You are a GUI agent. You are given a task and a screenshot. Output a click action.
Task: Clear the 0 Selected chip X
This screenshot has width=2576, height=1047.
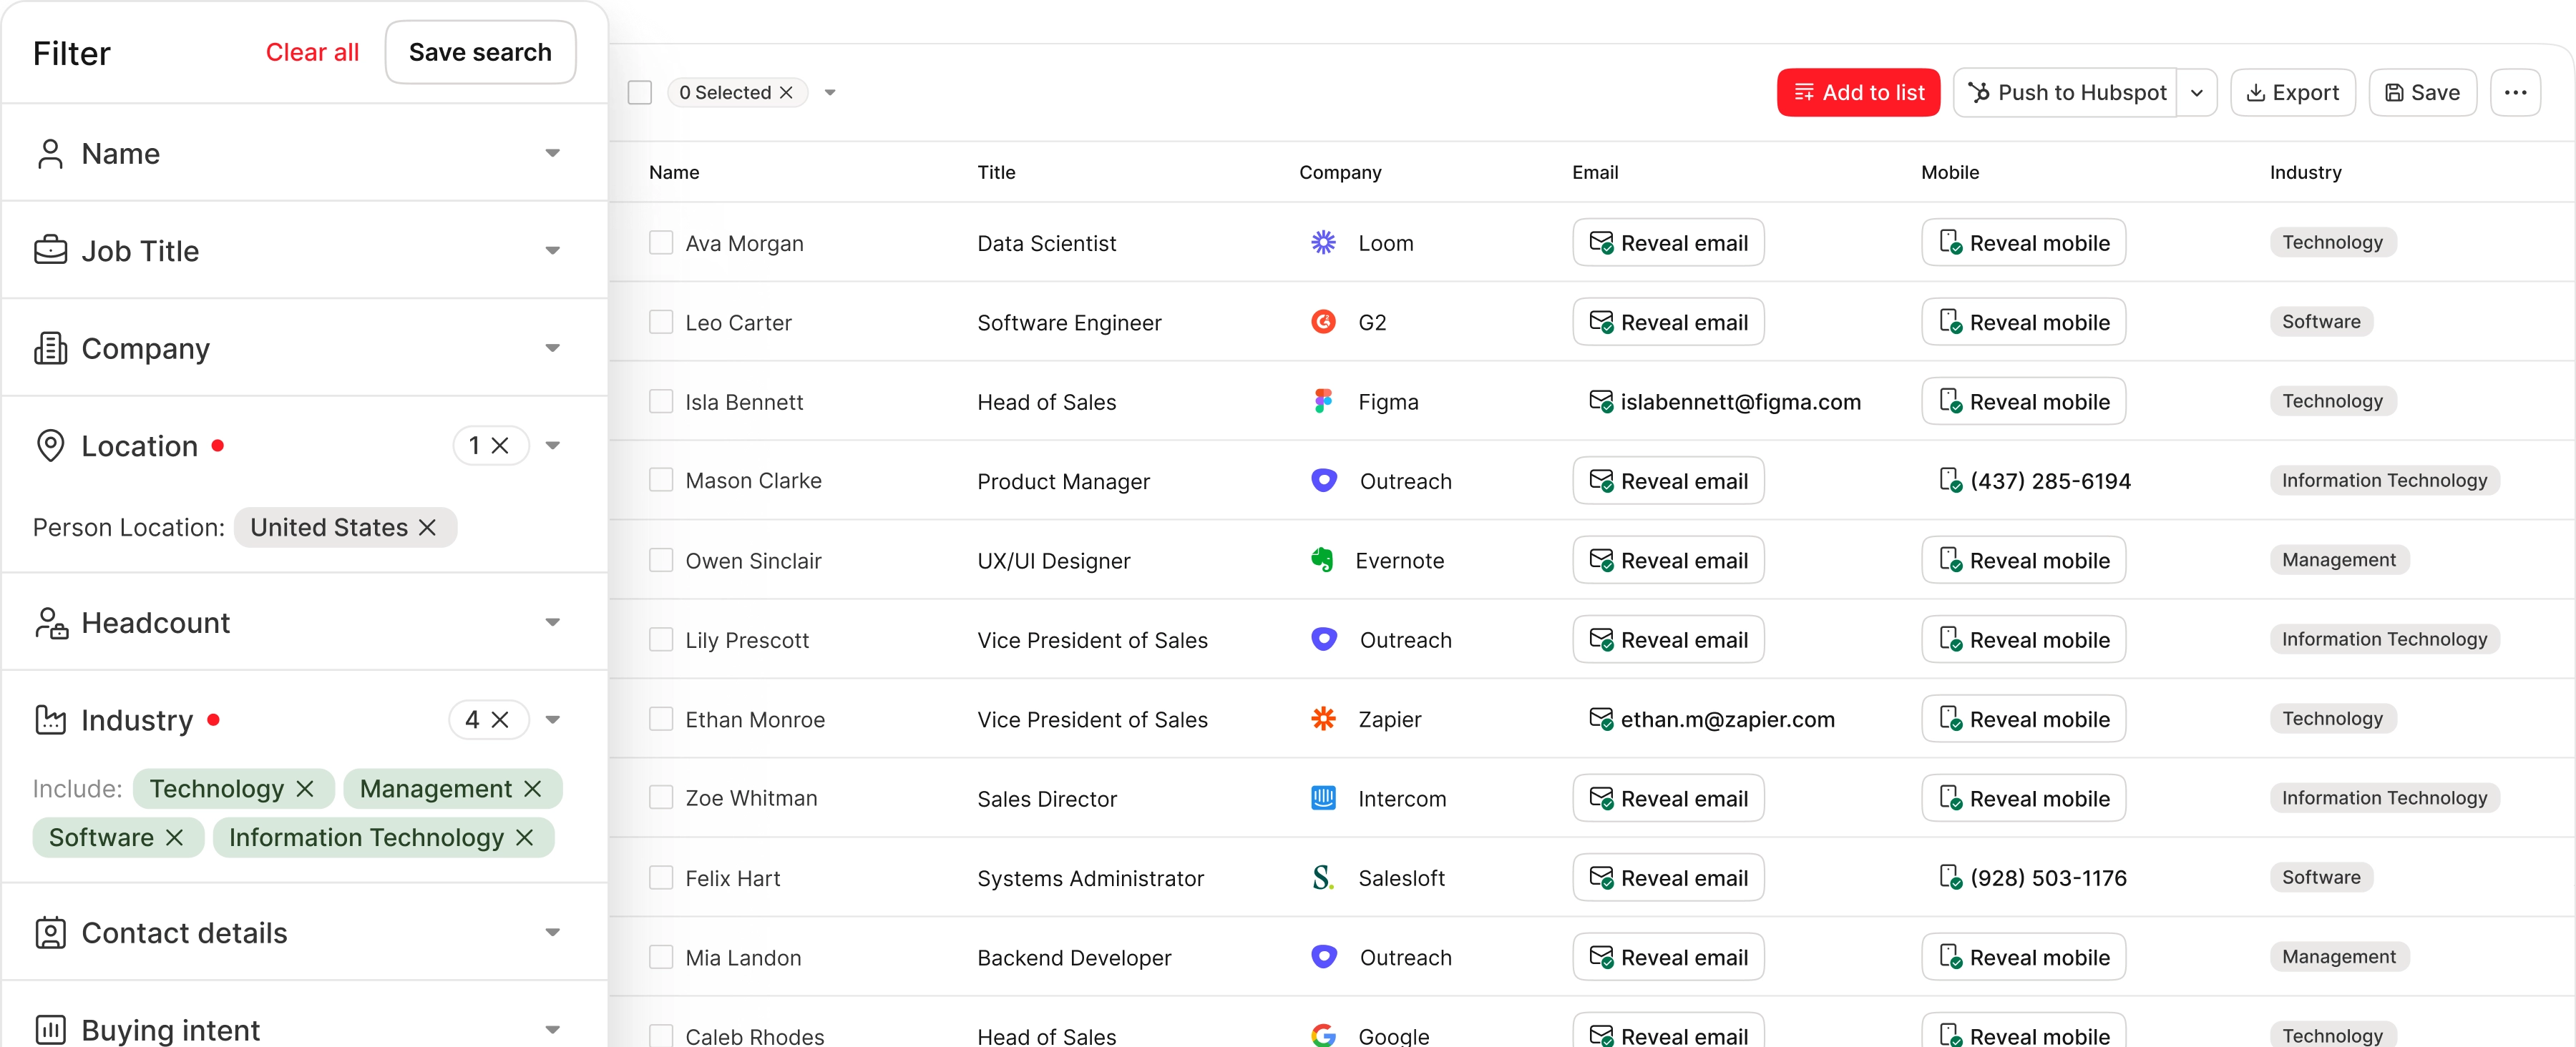point(787,93)
